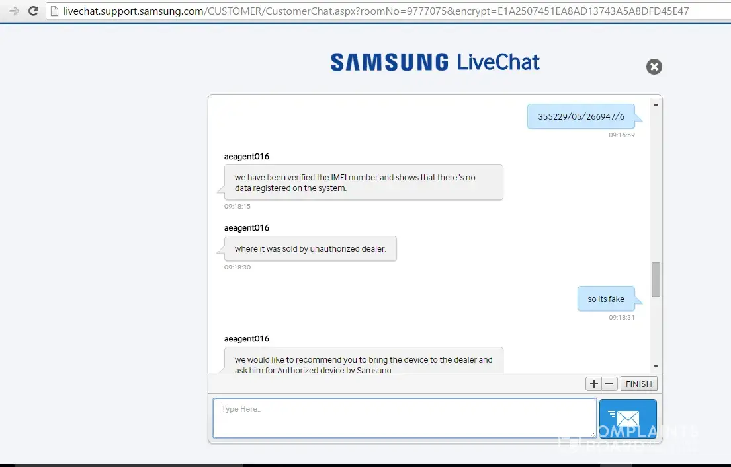
Task: Click aeagent016 name above IMEI verification message
Action: (x=247, y=157)
